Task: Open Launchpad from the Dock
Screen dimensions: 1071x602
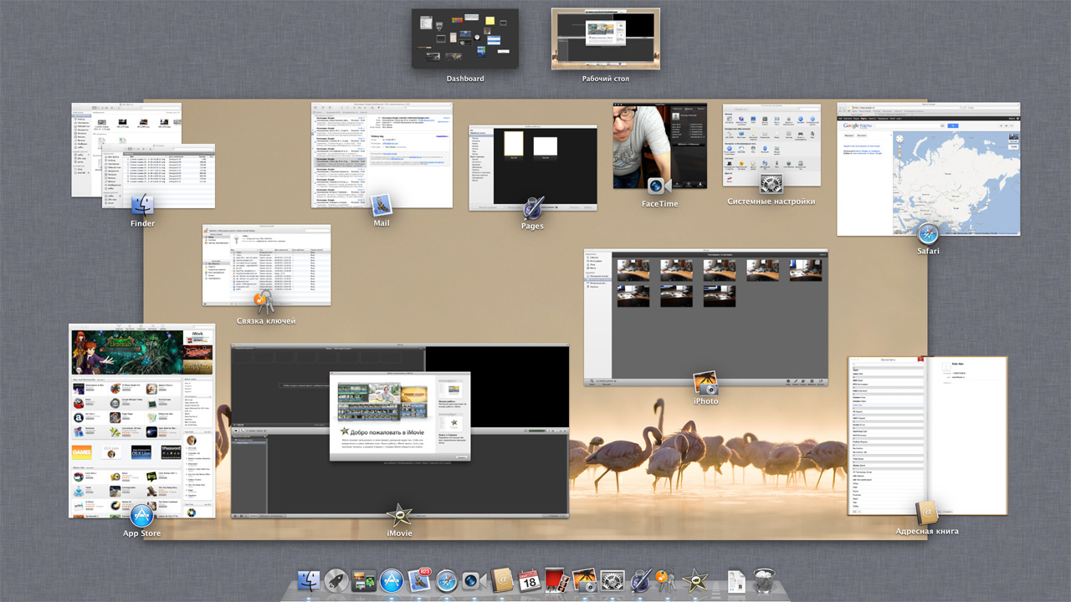Action: (336, 581)
